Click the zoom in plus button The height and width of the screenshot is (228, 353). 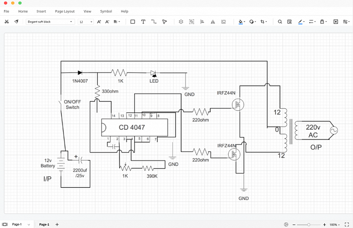(x=324, y=224)
